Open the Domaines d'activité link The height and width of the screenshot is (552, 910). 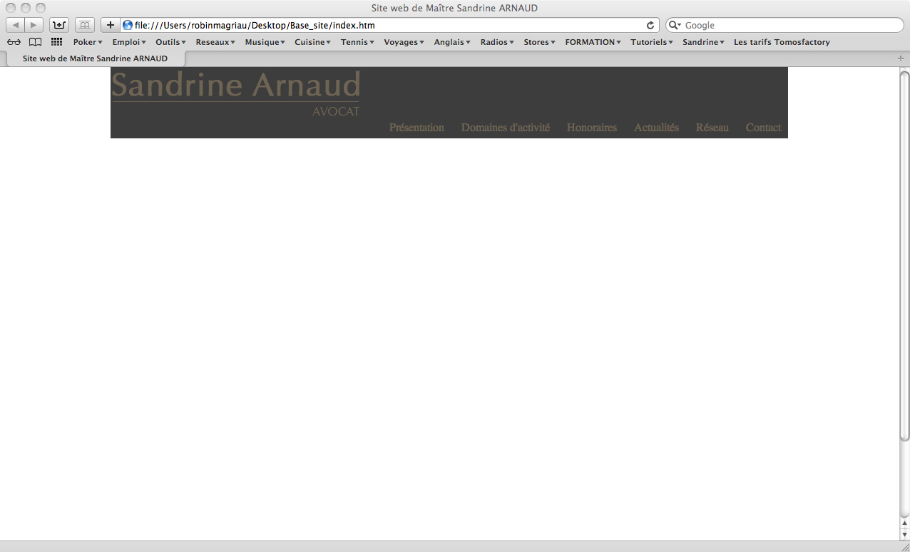(506, 128)
